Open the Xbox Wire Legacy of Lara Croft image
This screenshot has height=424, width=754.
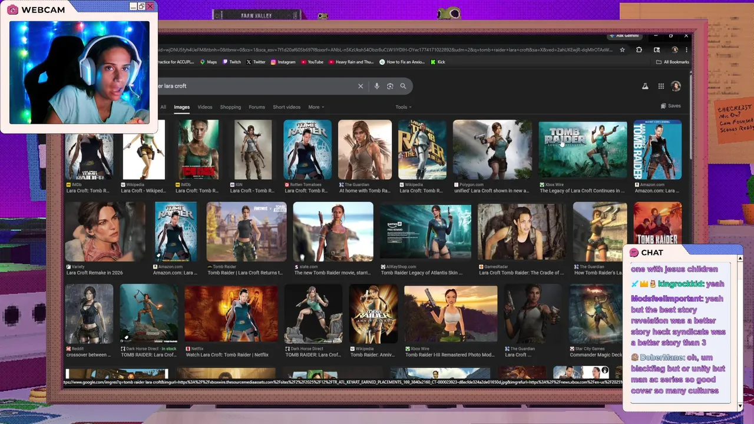[583, 150]
